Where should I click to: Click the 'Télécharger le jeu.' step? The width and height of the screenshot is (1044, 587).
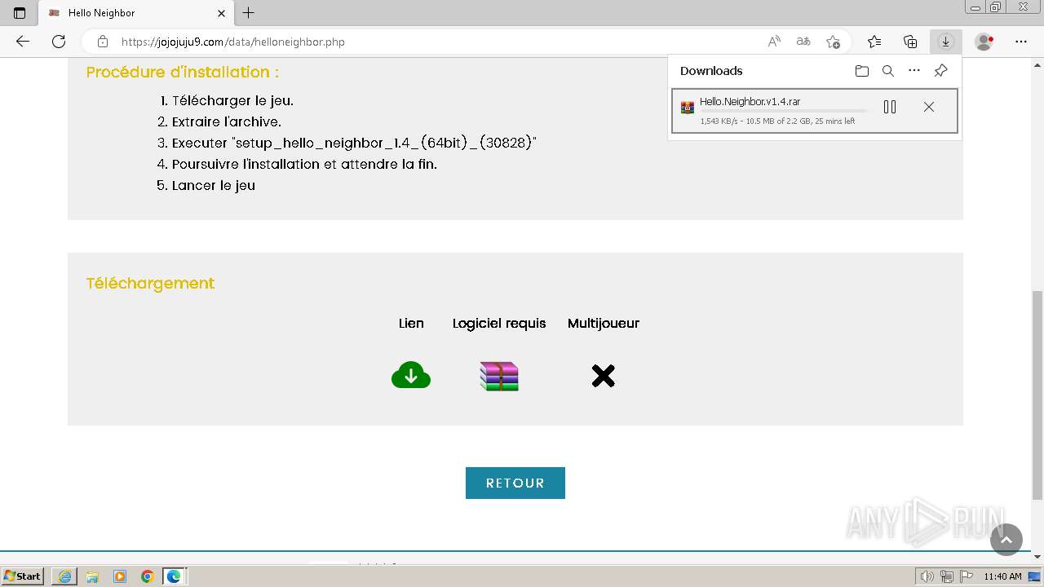coord(232,100)
